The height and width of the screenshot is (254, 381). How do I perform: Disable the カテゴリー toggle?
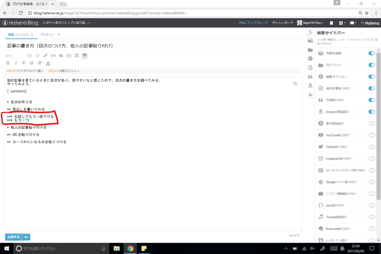coord(371,65)
